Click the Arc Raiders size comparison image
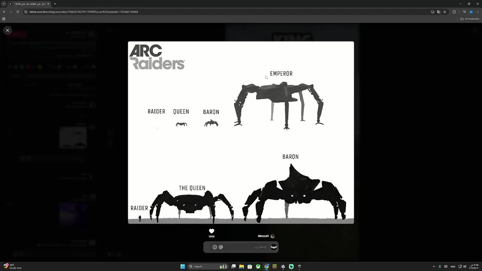 coord(241,132)
